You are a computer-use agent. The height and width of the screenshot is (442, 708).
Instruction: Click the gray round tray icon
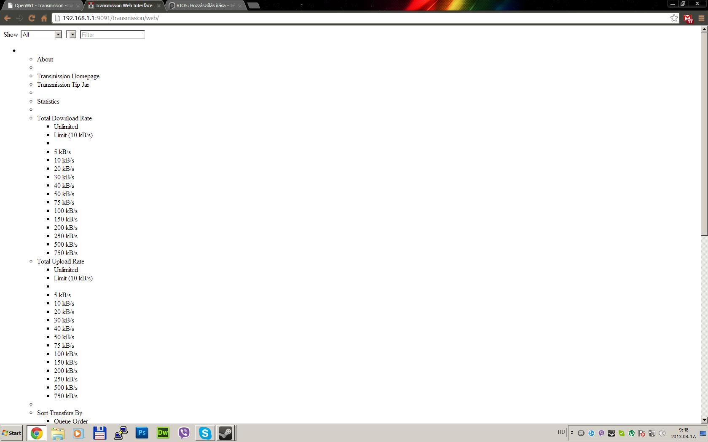(581, 433)
